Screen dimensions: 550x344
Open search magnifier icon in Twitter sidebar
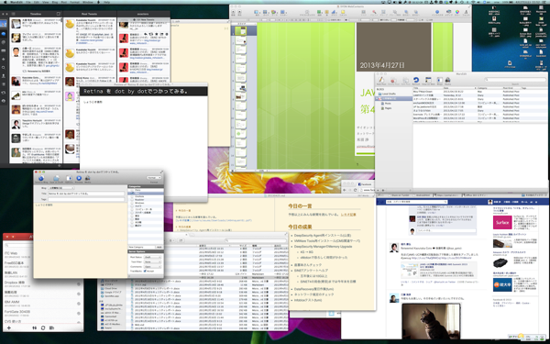[x=4, y=67]
